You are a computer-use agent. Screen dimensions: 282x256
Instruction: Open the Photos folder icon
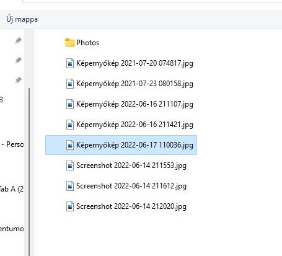point(69,43)
